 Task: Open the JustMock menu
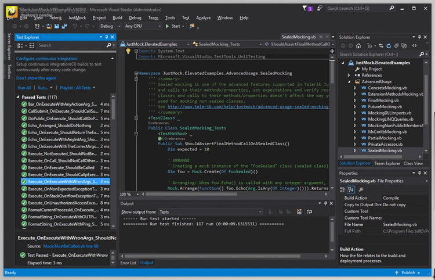point(77,18)
